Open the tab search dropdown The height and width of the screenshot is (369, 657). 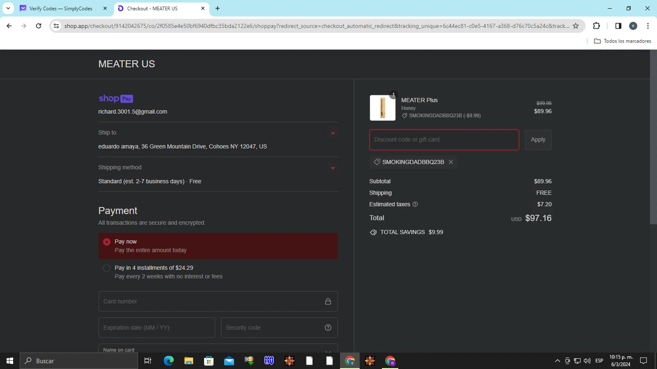8,8
